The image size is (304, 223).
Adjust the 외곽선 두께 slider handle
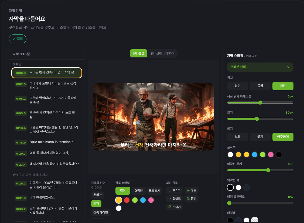tap(268, 170)
